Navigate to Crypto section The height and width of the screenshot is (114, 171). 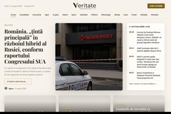[56, 15]
